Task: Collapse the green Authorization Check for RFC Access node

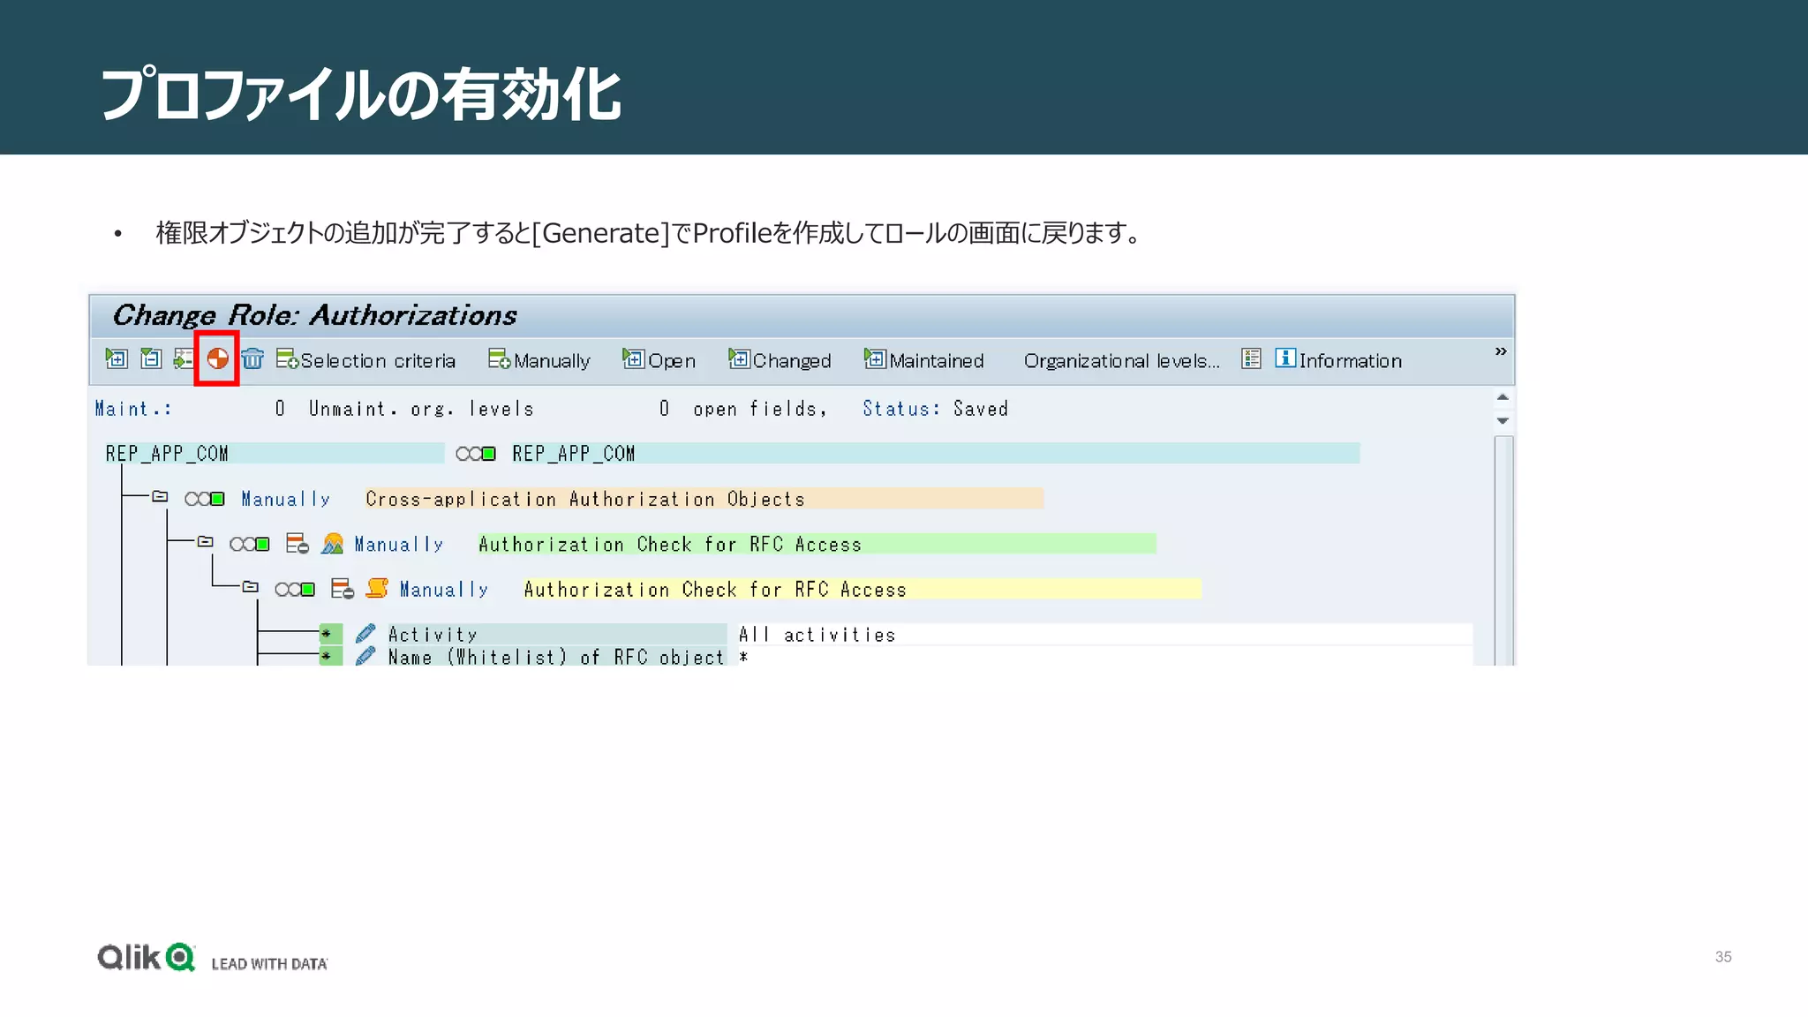Action: point(205,542)
